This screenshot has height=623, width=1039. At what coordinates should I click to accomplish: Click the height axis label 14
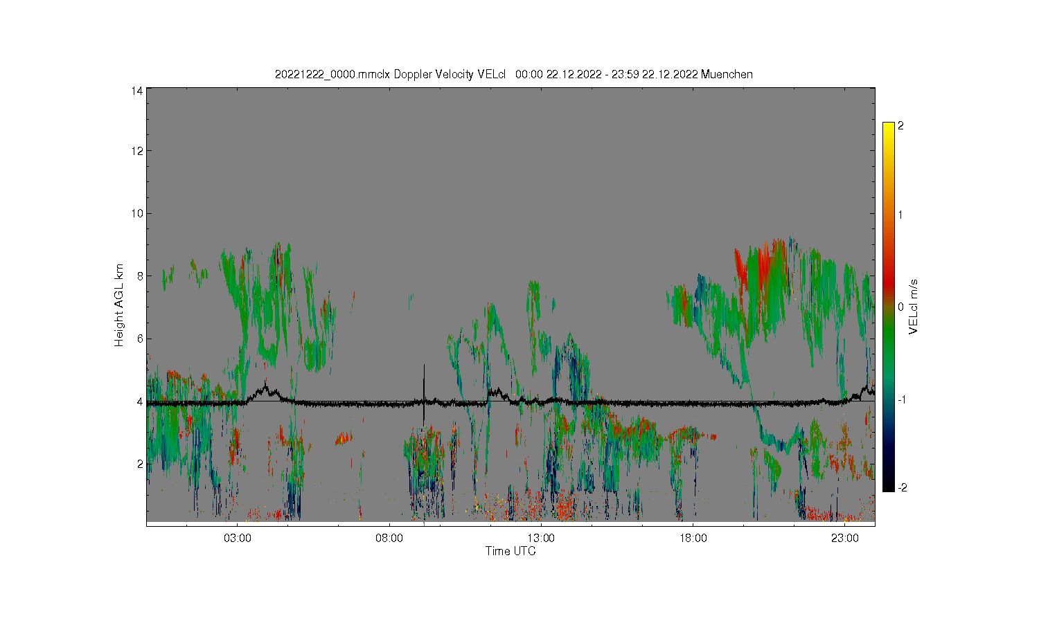pyautogui.click(x=138, y=91)
